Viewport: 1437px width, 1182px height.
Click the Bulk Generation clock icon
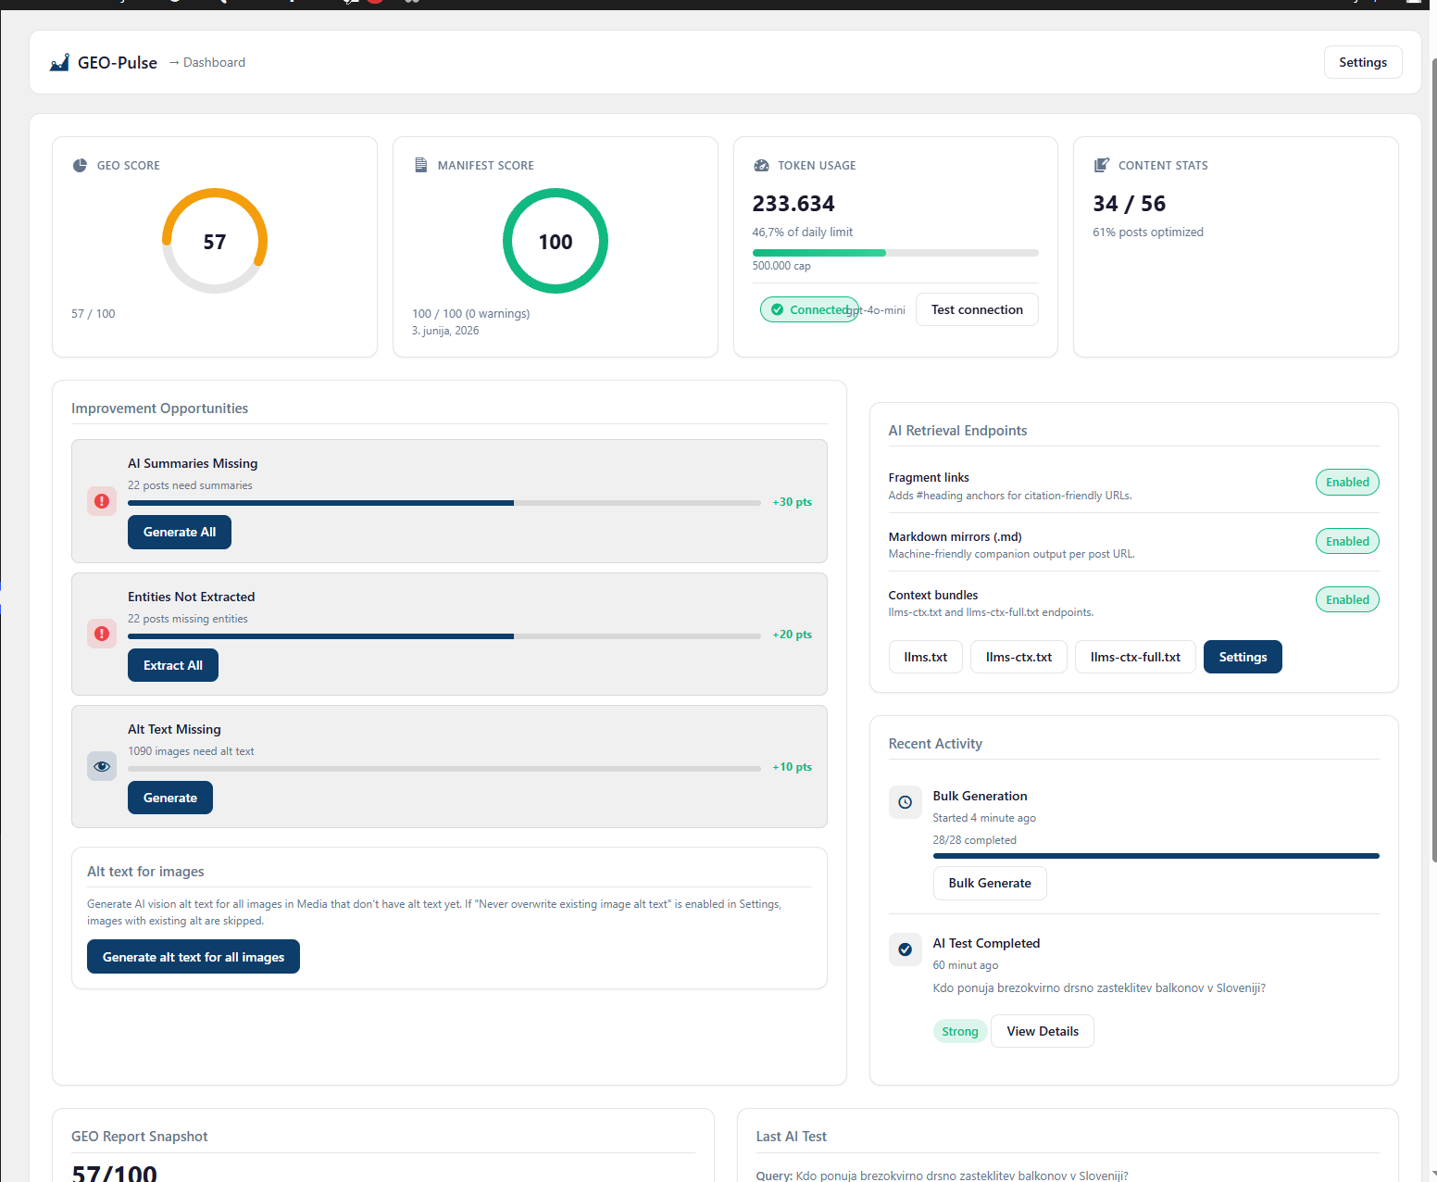point(906,802)
